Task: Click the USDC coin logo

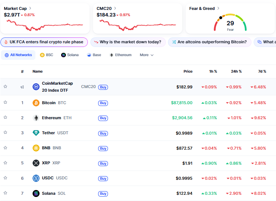Action: pyautogui.click(x=36, y=178)
